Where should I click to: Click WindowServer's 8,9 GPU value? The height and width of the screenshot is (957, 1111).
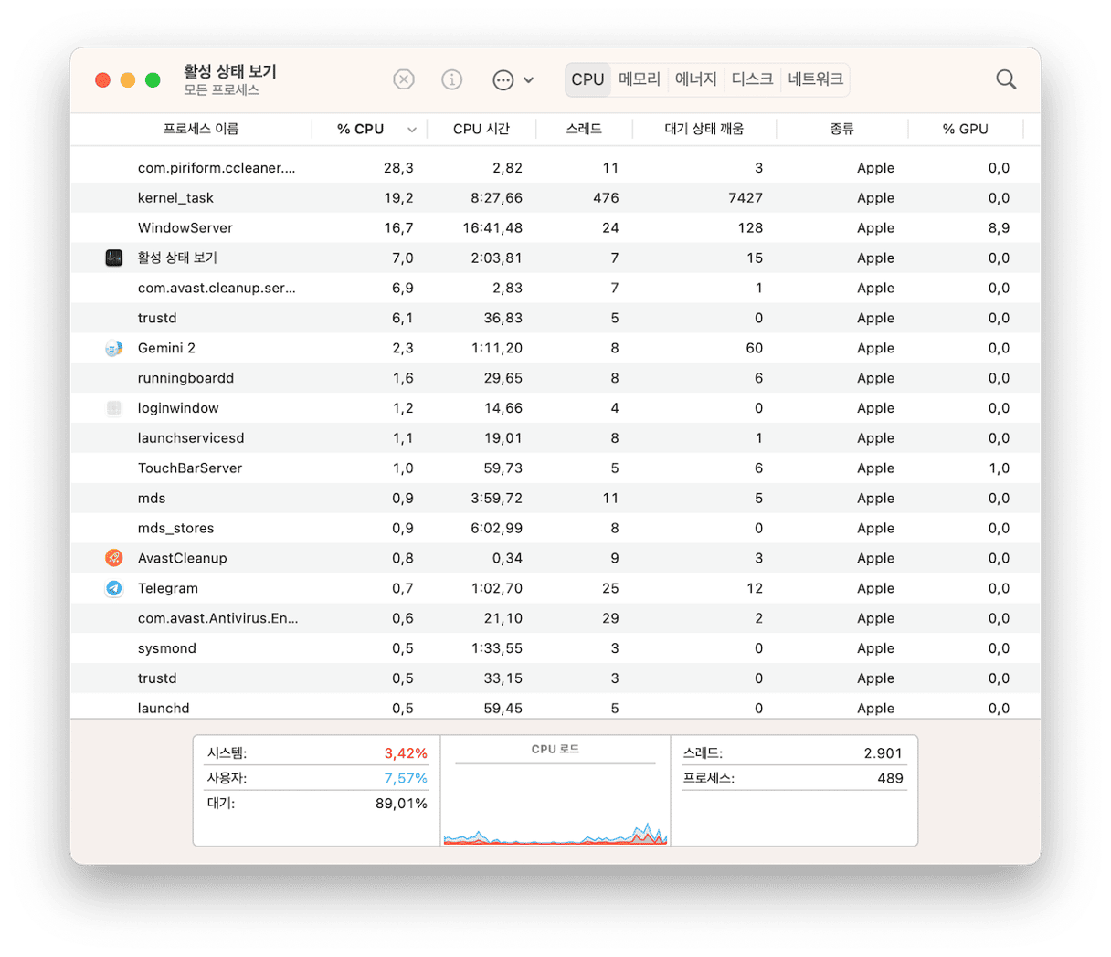click(999, 227)
